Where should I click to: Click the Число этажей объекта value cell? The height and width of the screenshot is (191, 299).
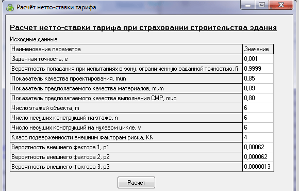(258, 108)
